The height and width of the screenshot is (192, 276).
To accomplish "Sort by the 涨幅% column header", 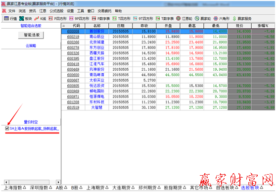I will pyautogui.click(x=263, y=26).
